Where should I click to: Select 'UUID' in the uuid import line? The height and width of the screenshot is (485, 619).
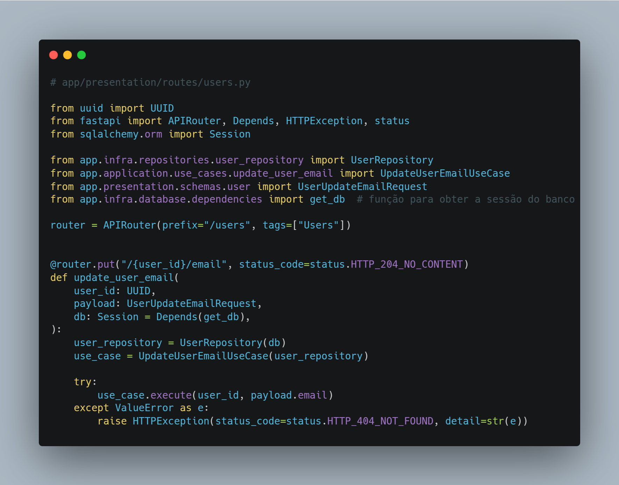tap(162, 108)
